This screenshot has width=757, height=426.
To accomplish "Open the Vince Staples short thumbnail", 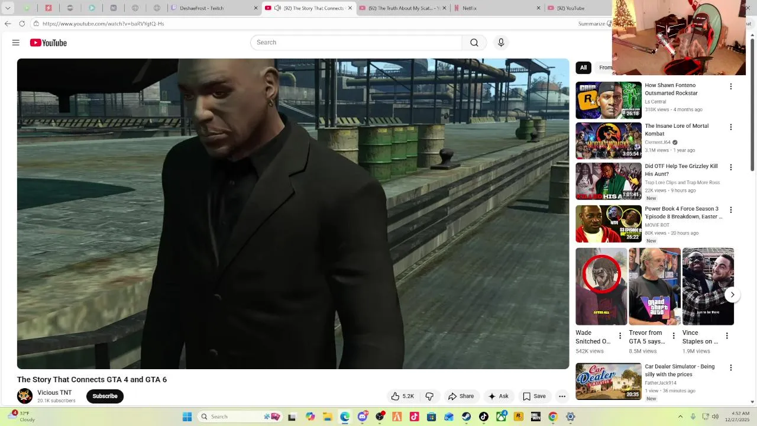I will (x=708, y=286).
